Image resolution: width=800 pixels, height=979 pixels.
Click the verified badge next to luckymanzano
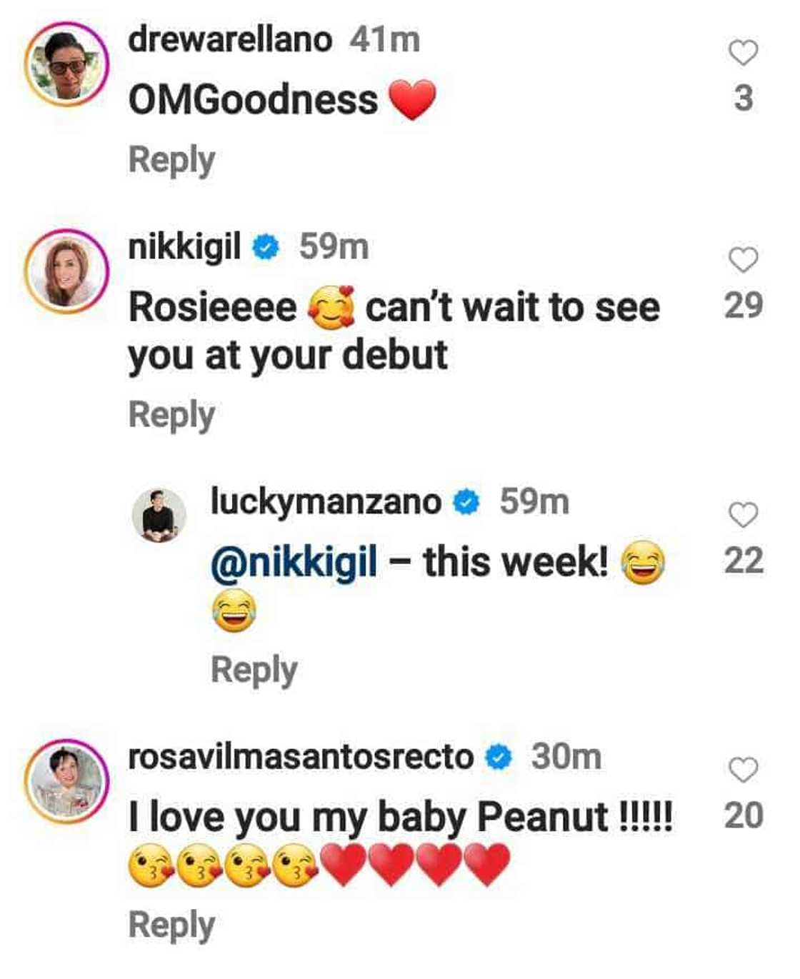pyautogui.click(x=466, y=503)
